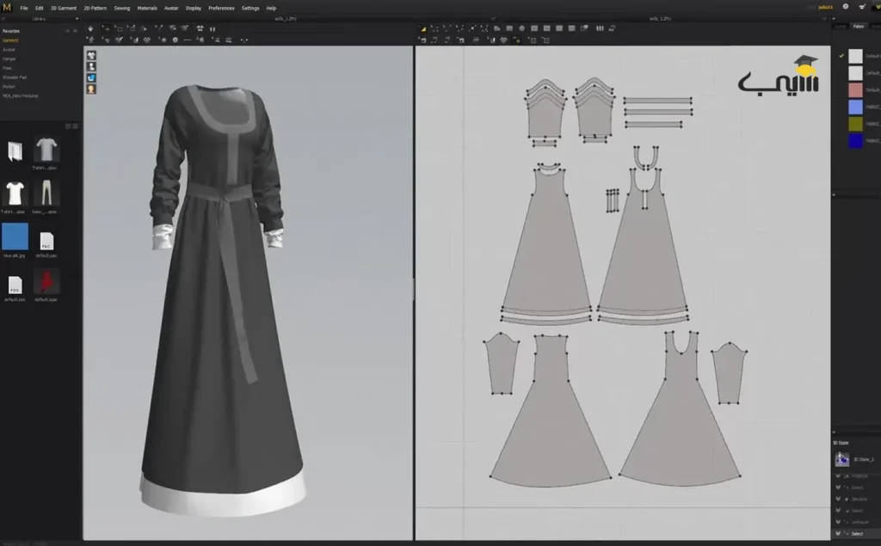Click the four-squares arrangement icon in 3D toolbar
Image resolution: width=881 pixels, height=546 pixels.
[x=200, y=28]
